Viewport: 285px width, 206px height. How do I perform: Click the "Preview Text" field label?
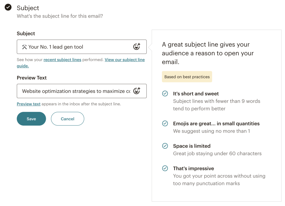32,78
